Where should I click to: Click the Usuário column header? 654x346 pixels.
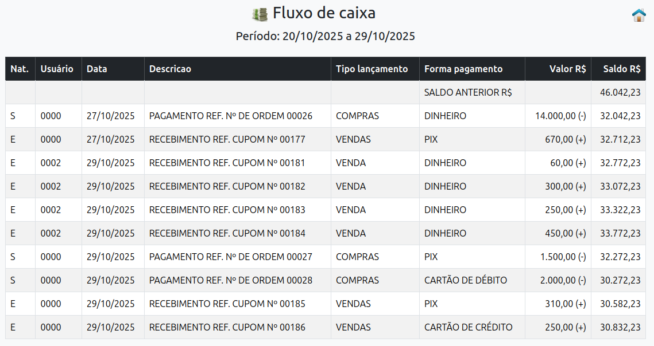(57, 69)
